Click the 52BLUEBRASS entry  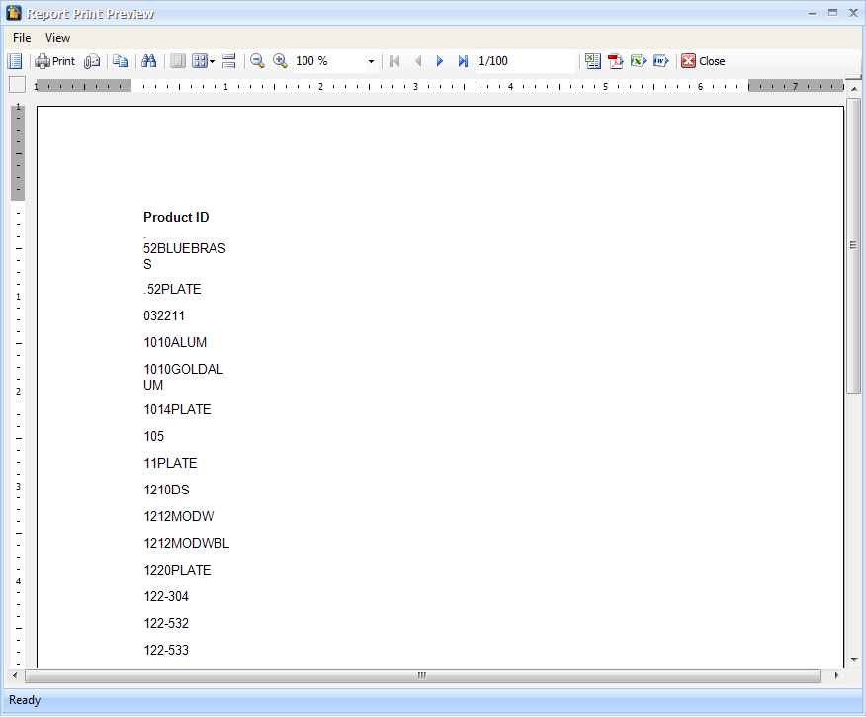pyautogui.click(x=185, y=256)
